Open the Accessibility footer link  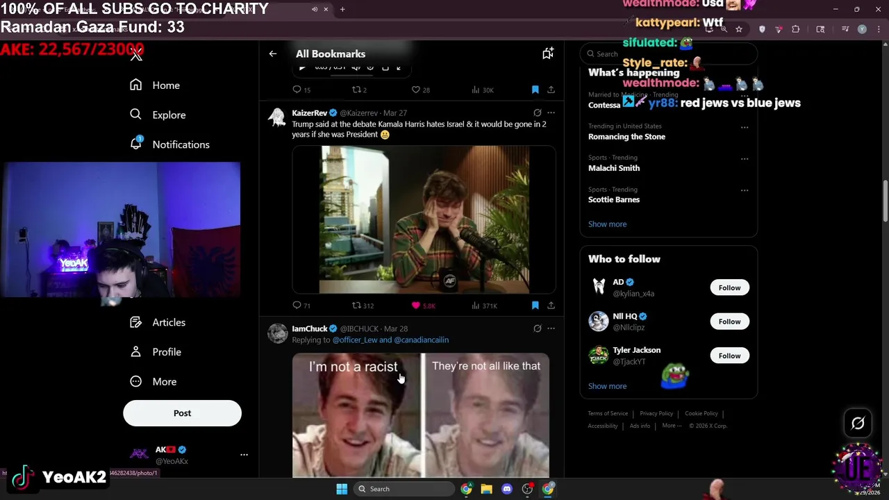point(603,426)
